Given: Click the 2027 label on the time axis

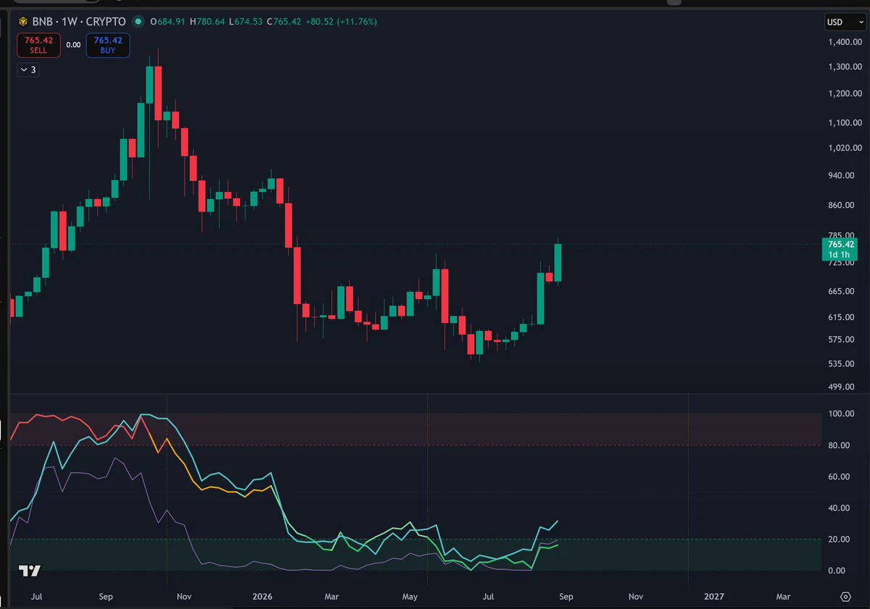Looking at the screenshot, I should (x=714, y=597).
